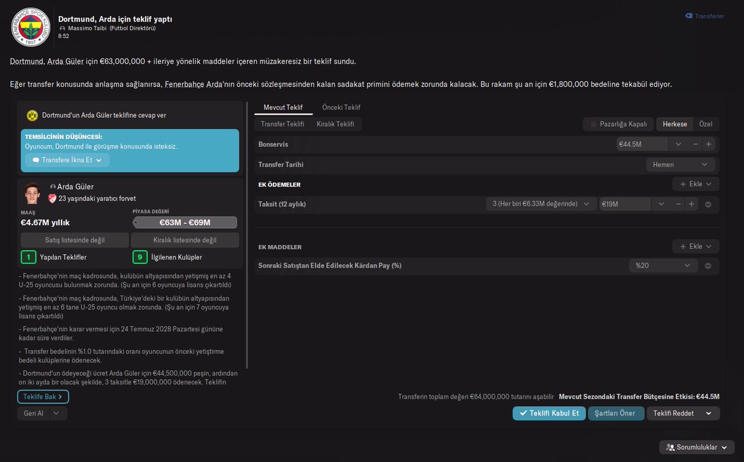Open the Arda Güler link in the message text
744x462 pixels.
(x=65, y=61)
